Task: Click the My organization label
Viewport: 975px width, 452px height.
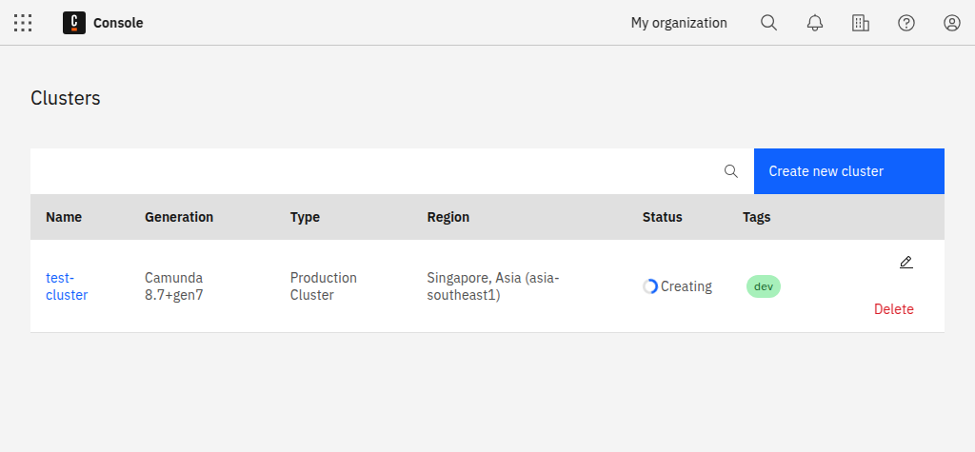Action: point(678,23)
